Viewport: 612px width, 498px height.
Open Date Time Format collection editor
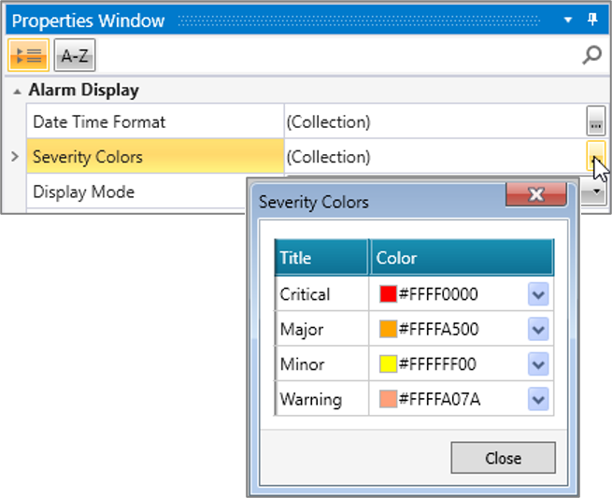595,121
